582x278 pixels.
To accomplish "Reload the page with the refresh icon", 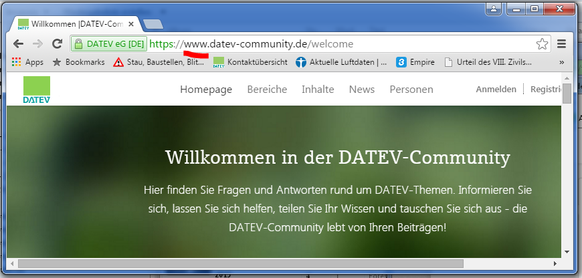I will click(57, 44).
